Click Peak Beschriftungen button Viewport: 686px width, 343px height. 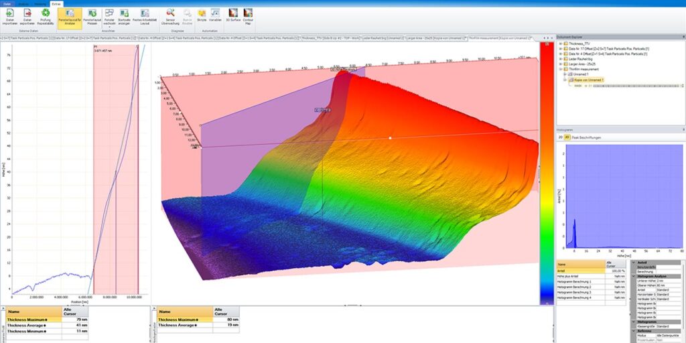pyautogui.click(x=586, y=137)
